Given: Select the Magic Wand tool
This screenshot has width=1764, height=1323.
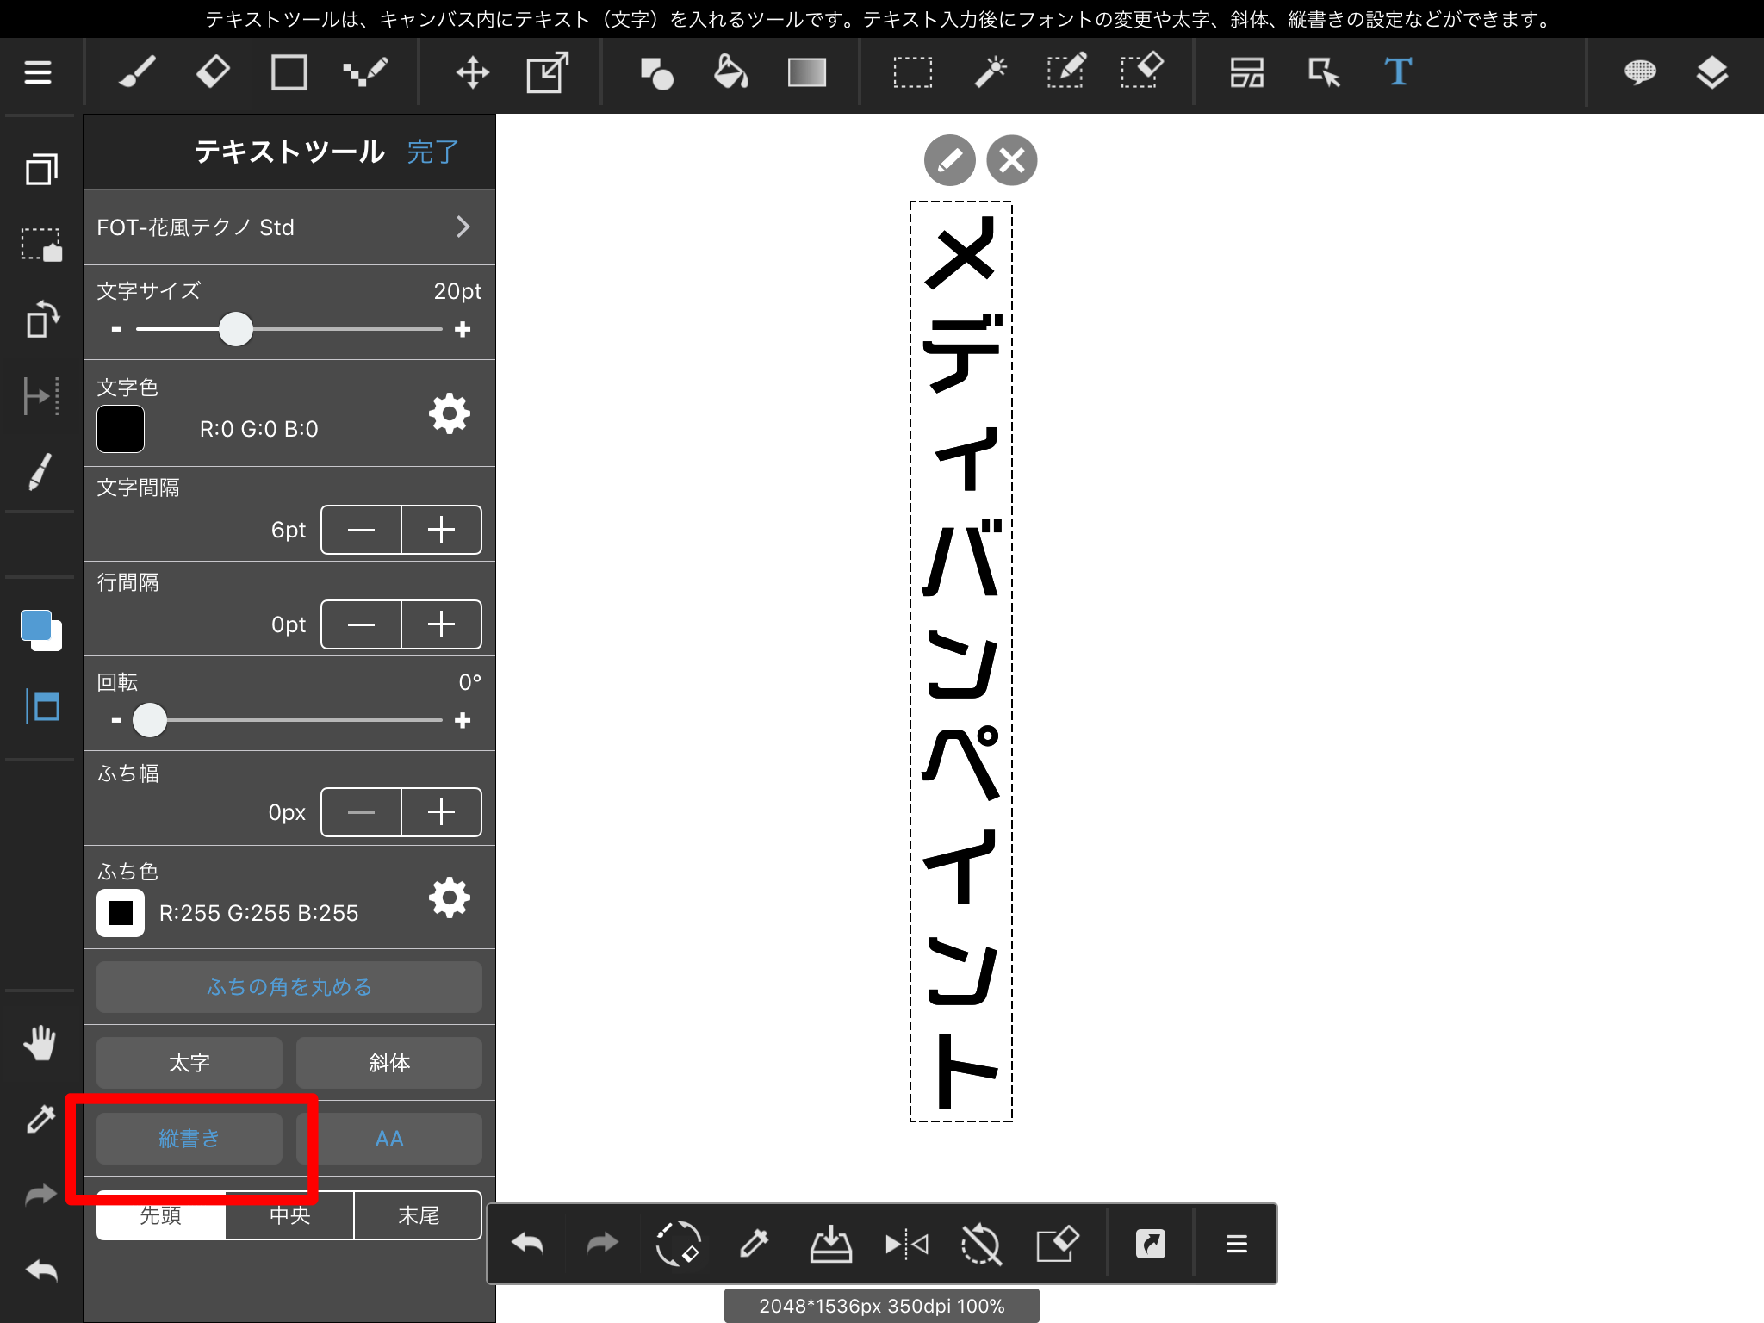Looking at the screenshot, I should click(x=991, y=72).
